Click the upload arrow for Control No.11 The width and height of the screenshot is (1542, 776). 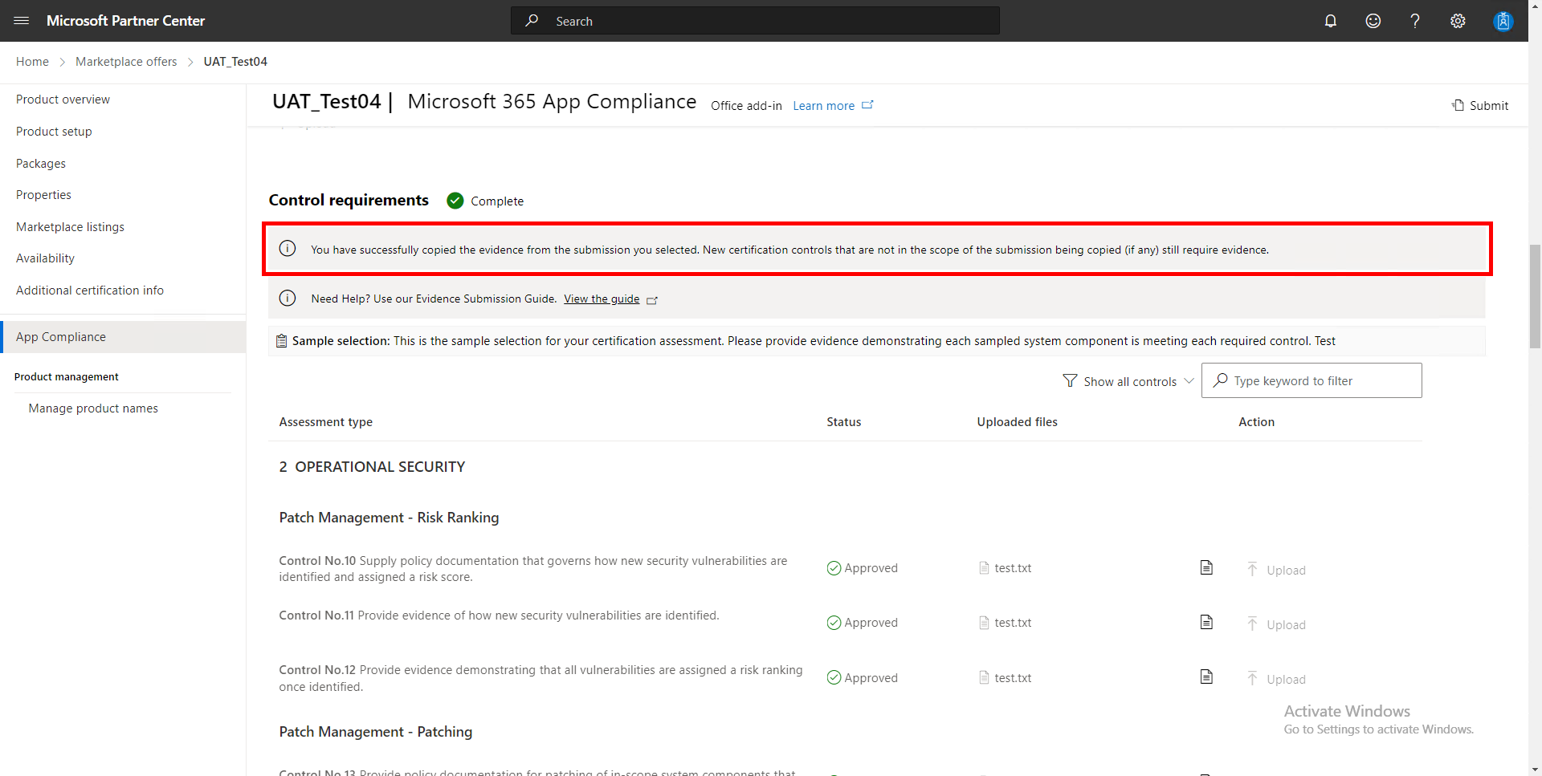pyautogui.click(x=1252, y=624)
